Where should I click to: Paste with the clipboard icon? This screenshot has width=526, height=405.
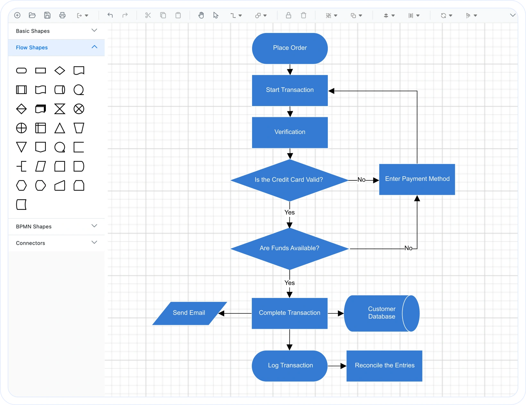tap(178, 15)
